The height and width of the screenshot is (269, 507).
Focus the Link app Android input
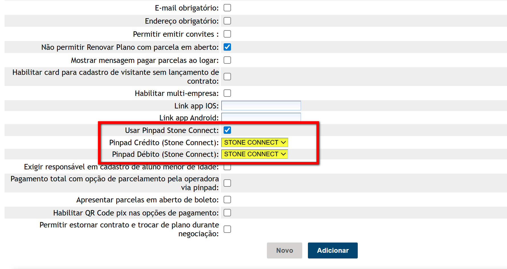tap(261, 117)
